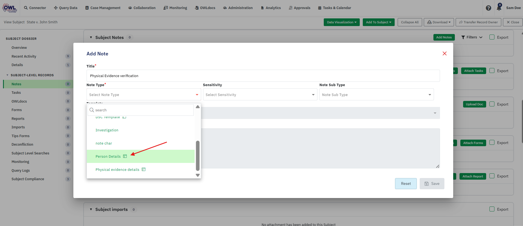Open the Collaboration menu

(x=142, y=8)
